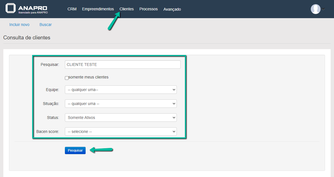Enable the somente meus clientes checkbox

tap(67, 78)
